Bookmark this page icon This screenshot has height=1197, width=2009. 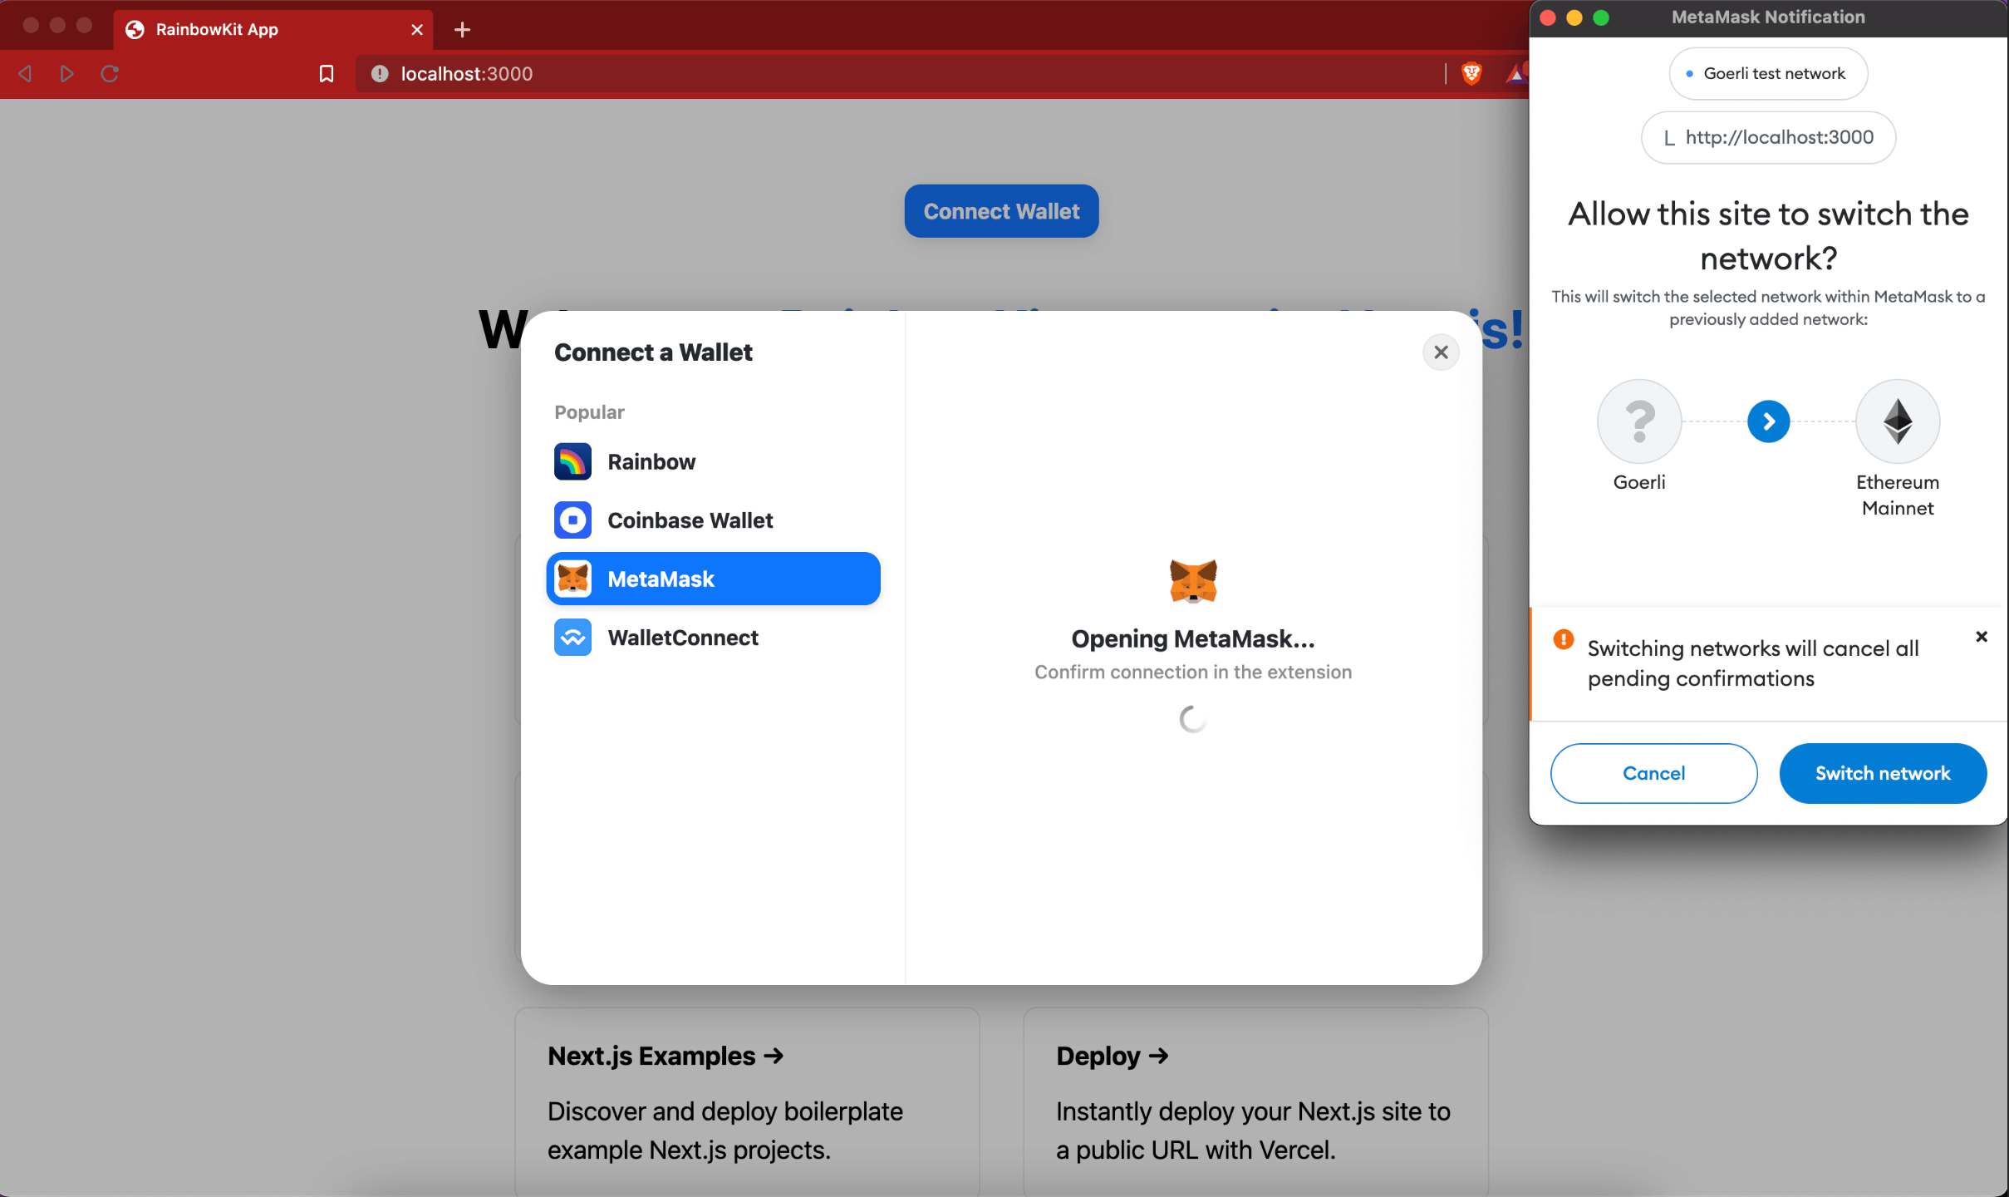[x=327, y=74]
